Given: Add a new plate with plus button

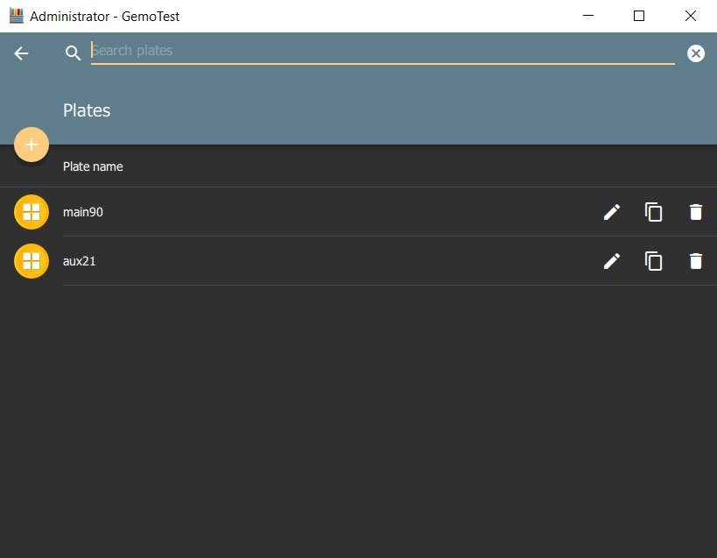Looking at the screenshot, I should click(x=32, y=145).
